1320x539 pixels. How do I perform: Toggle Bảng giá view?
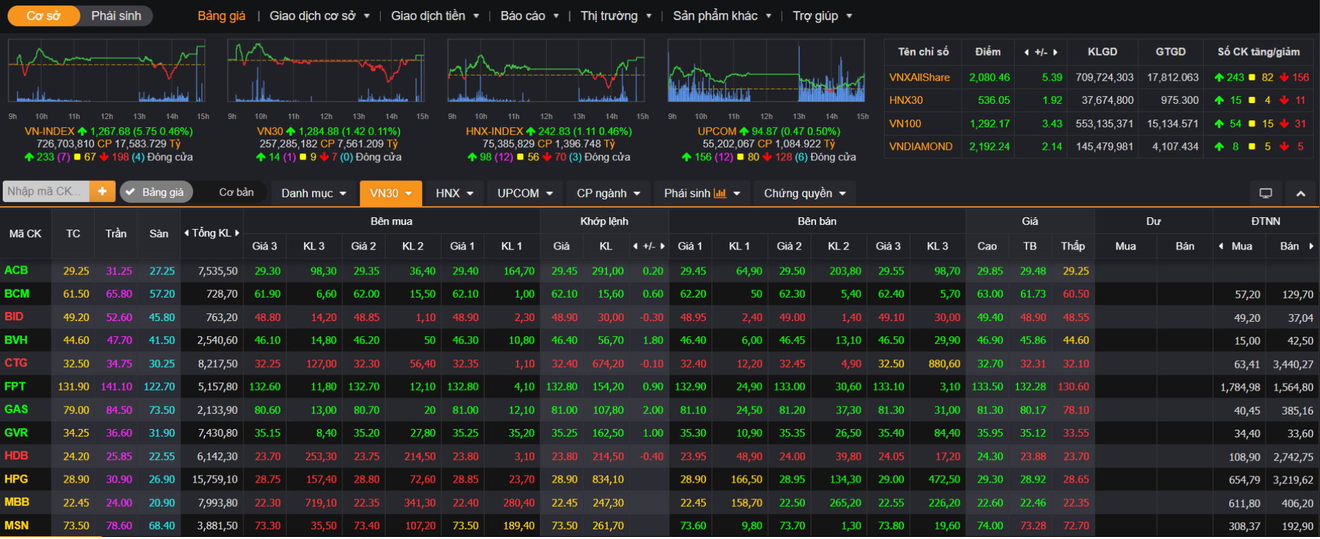pos(156,192)
